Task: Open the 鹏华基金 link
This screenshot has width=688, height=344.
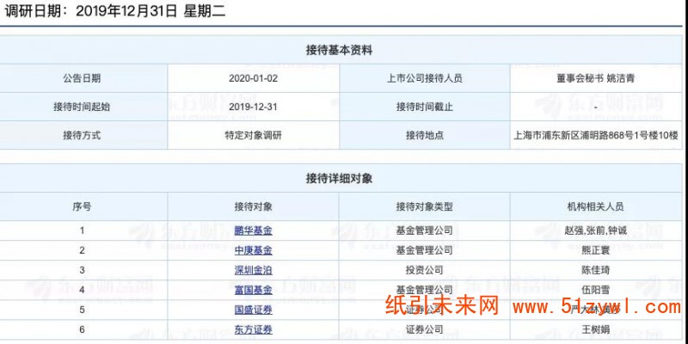Action: 253,230
